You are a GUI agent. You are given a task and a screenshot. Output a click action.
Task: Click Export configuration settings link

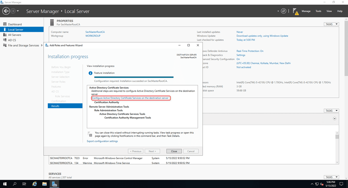click(102, 141)
